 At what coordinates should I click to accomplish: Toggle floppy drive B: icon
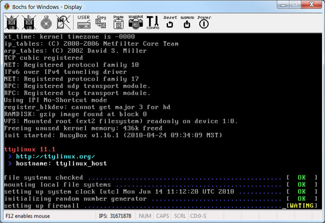(x=29, y=22)
